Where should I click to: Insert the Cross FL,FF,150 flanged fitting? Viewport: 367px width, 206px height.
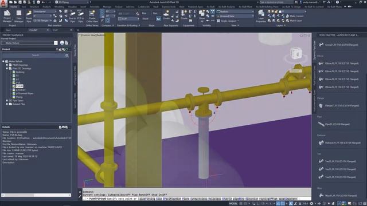point(338,45)
